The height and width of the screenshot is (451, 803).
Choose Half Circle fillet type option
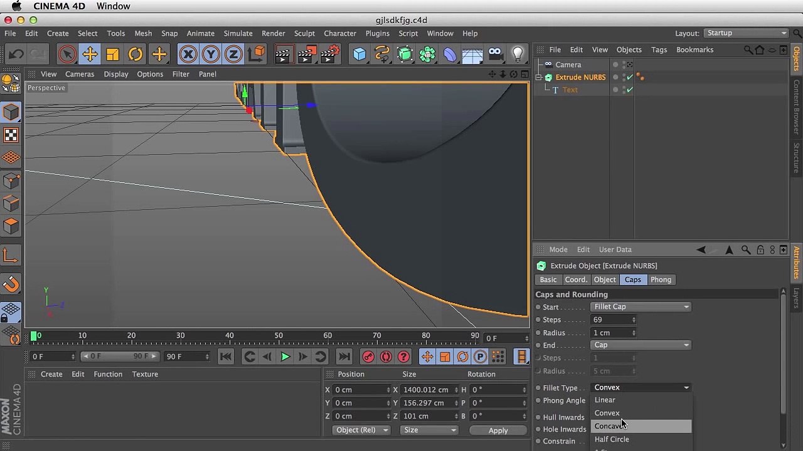641,439
